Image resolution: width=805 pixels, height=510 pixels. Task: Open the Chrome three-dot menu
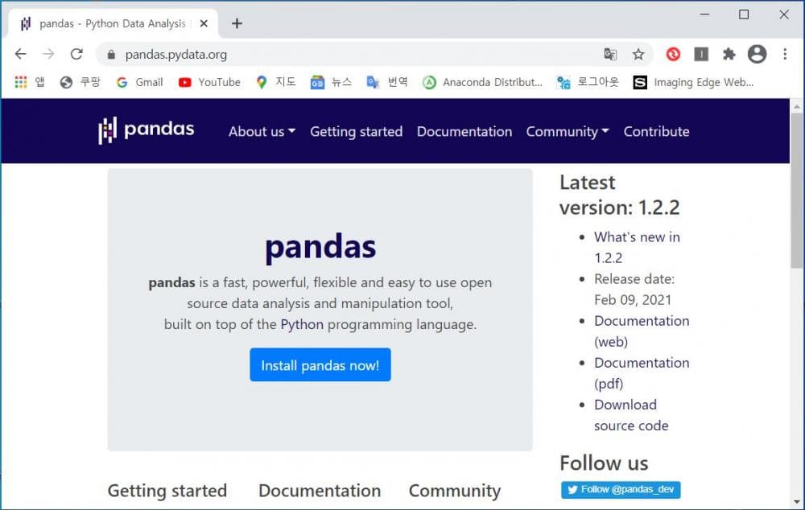(x=785, y=54)
